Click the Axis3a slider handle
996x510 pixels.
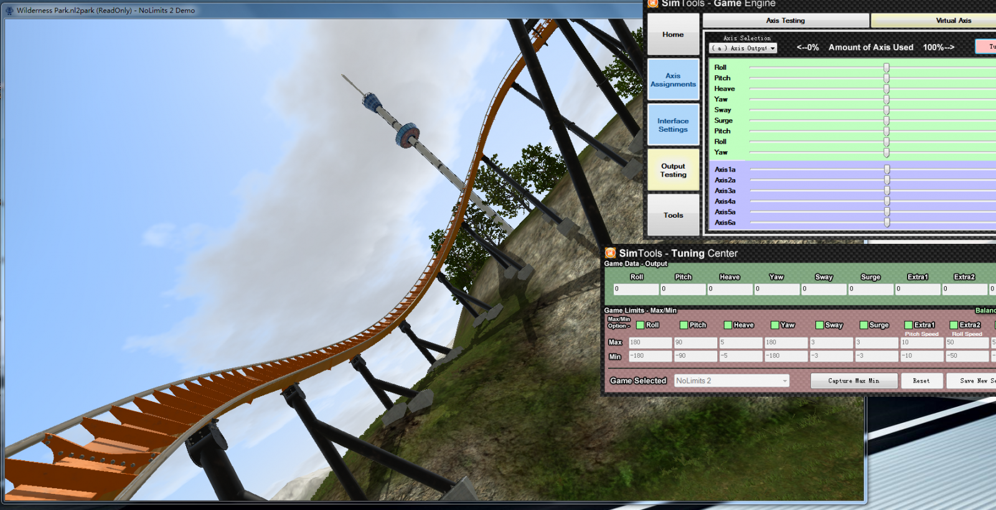[887, 191]
